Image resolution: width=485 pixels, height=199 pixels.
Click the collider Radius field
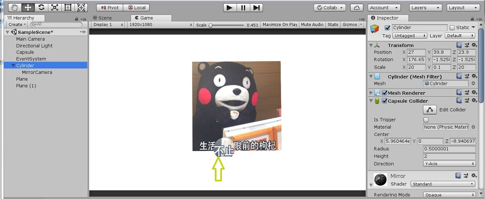click(449, 149)
